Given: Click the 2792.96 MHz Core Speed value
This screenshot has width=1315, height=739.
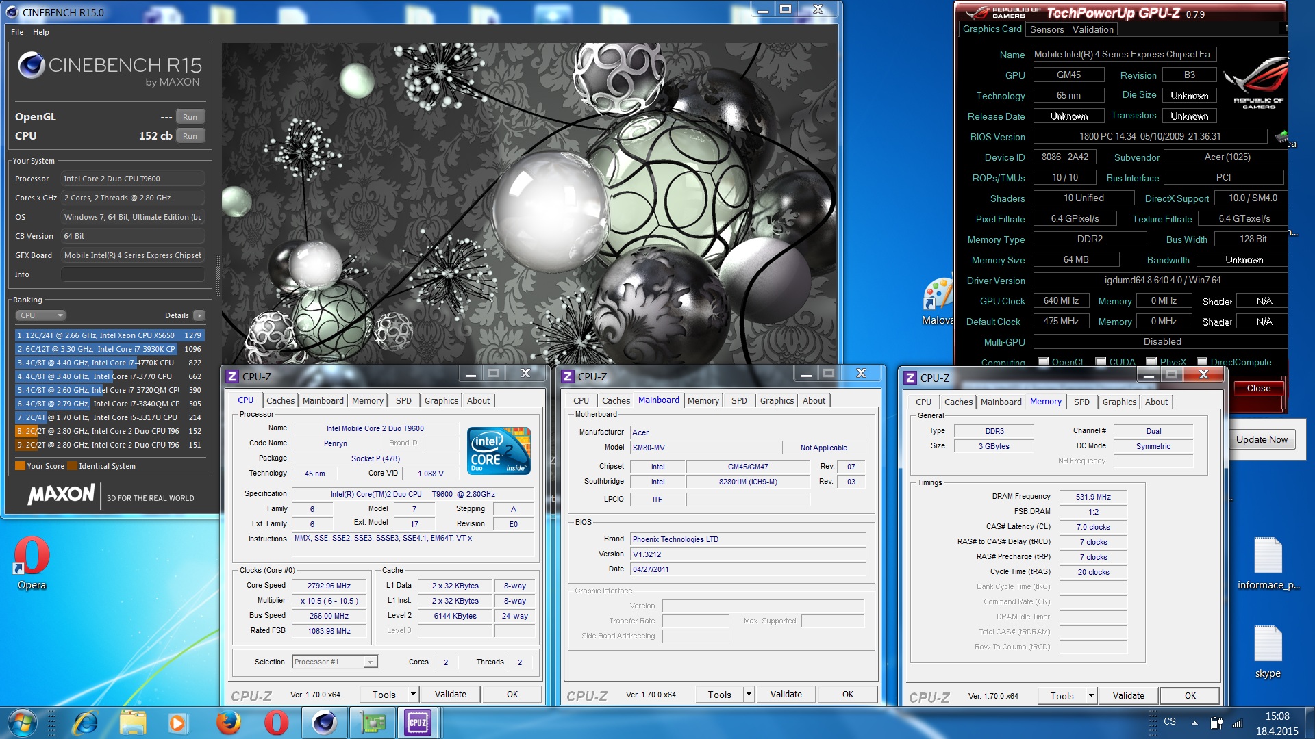Looking at the screenshot, I should tap(329, 586).
